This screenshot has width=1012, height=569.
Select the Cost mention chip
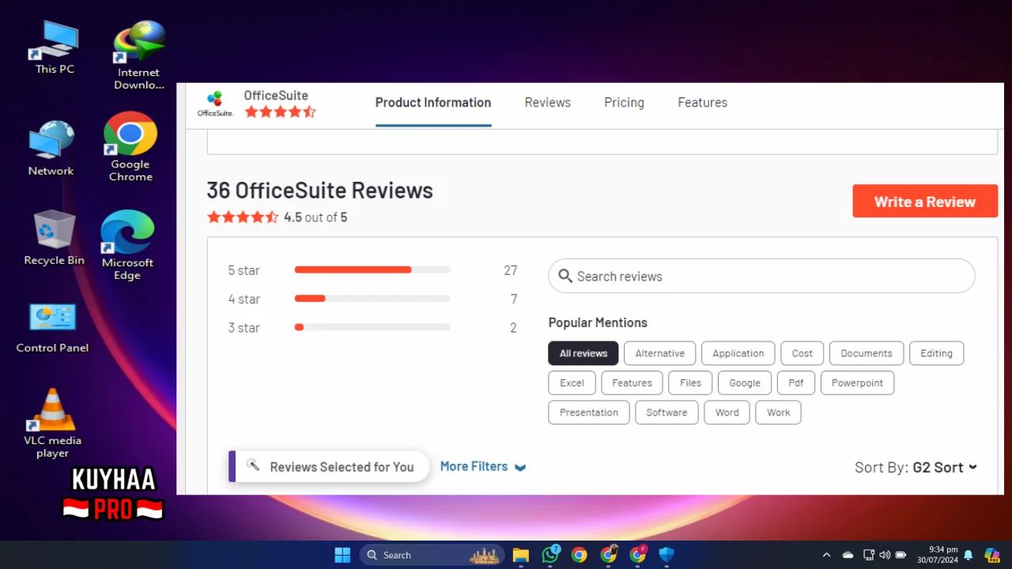pyautogui.click(x=802, y=353)
